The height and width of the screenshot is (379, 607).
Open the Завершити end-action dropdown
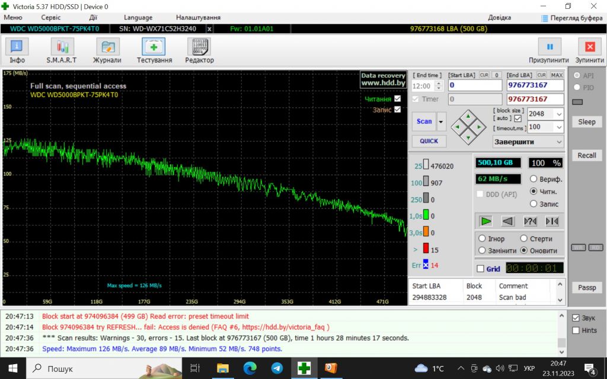[528, 142]
